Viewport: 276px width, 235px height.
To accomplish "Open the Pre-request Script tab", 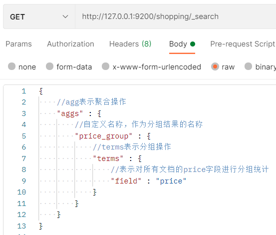I will coord(243,44).
